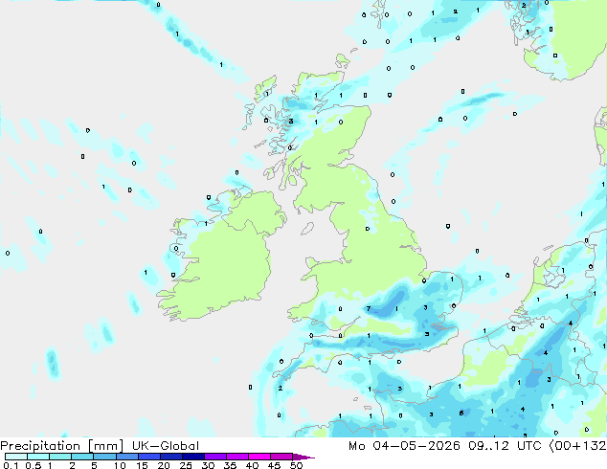Click the '15' legend scale label
Screen dimensions: 607x469
(x=142, y=465)
